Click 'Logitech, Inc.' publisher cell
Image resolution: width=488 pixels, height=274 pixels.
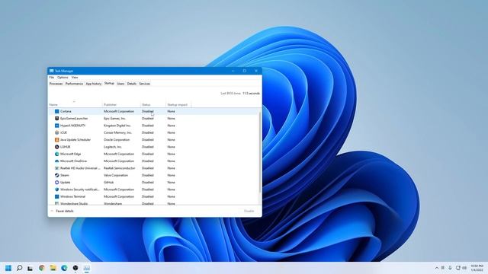pos(113,147)
